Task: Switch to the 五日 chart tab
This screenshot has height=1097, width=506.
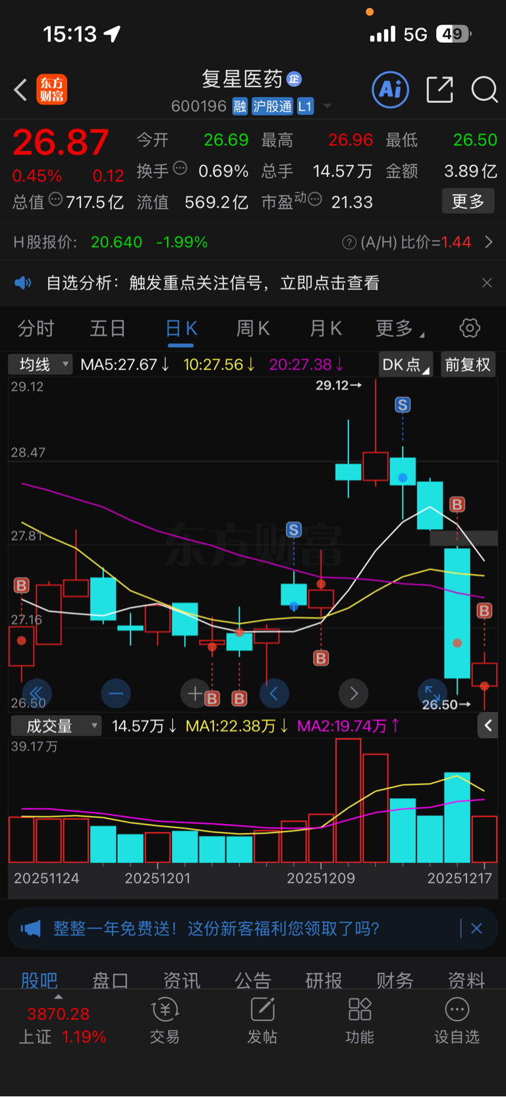Action: click(107, 328)
